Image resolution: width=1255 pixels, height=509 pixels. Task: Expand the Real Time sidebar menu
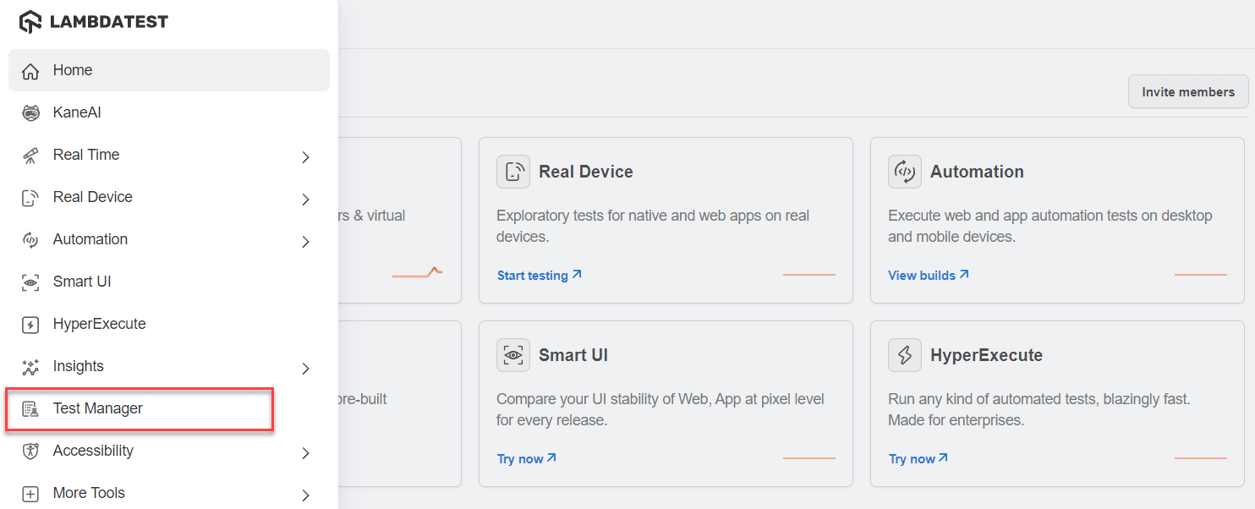tap(305, 156)
